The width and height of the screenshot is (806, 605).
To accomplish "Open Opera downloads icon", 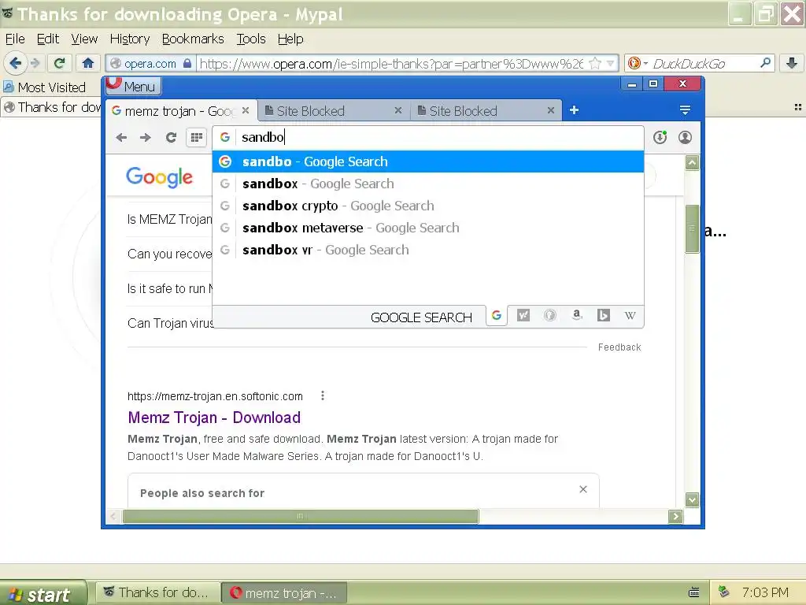I will pyautogui.click(x=660, y=137).
